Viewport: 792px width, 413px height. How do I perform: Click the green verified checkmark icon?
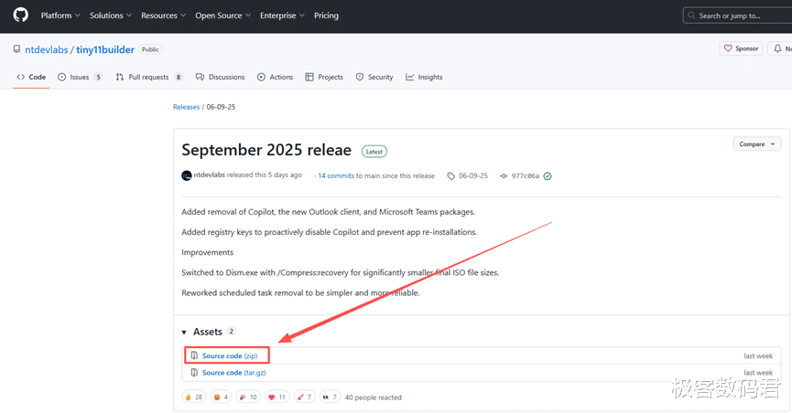tap(548, 176)
